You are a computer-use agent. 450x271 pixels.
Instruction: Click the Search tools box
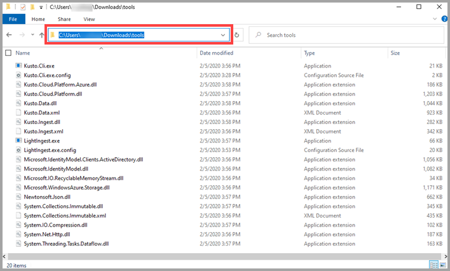tap(346, 35)
